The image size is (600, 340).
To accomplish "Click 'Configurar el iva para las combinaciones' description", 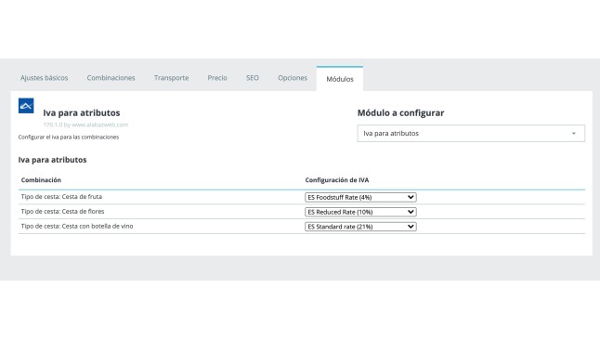I will (69, 137).
